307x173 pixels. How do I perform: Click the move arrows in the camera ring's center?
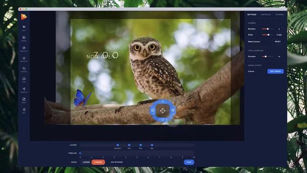tap(163, 111)
